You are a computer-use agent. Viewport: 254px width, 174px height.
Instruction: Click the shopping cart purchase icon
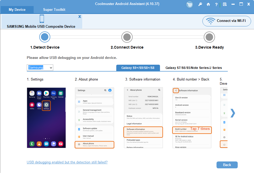click(x=190, y=4)
